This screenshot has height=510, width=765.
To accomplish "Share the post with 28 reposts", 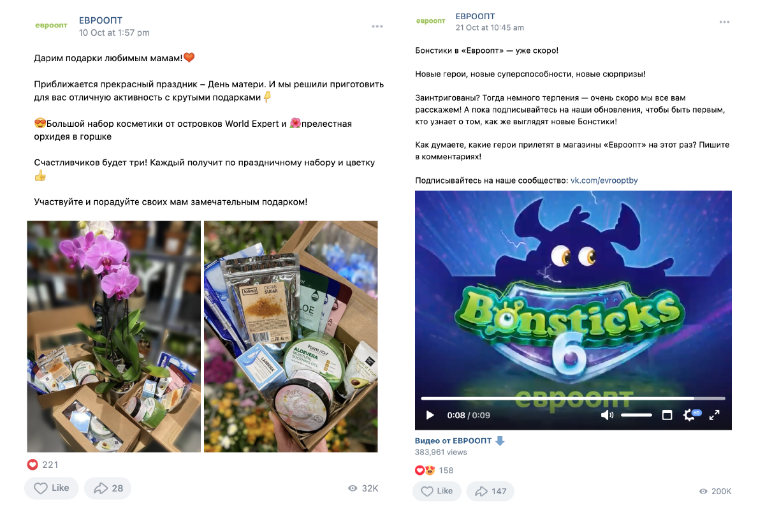I will [x=108, y=488].
